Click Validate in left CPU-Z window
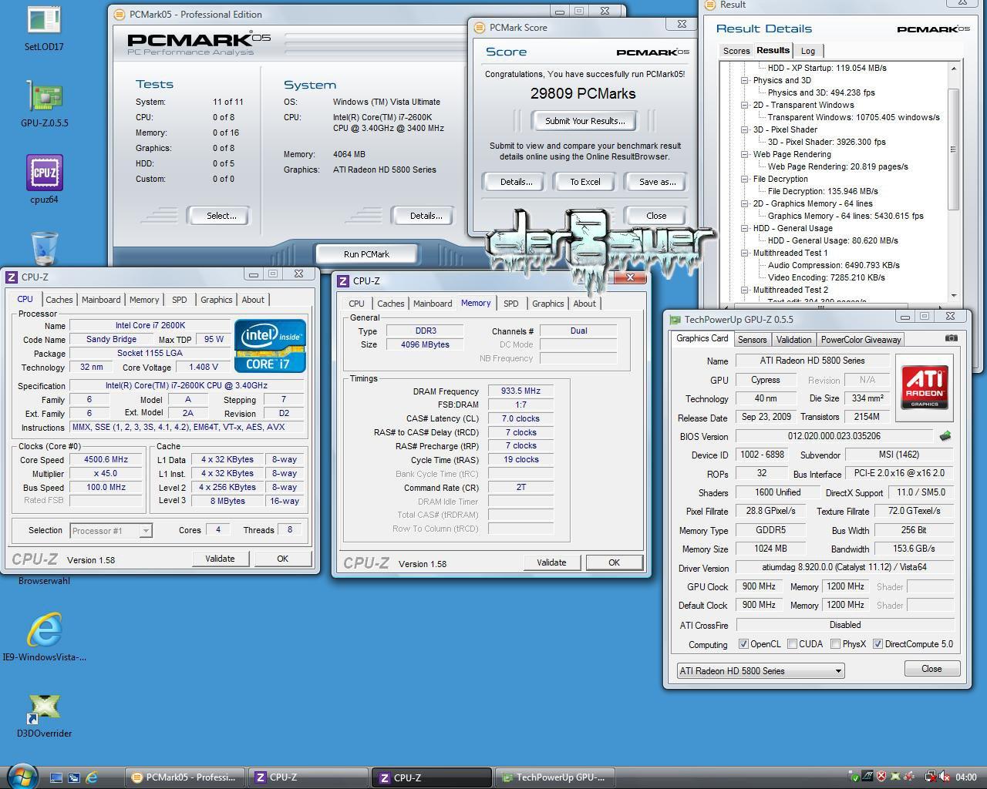987x789 pixels. click(x=220, y=559)
